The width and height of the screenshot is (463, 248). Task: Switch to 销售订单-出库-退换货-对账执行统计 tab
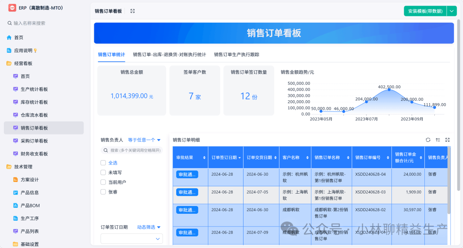(x=169, y=54)
